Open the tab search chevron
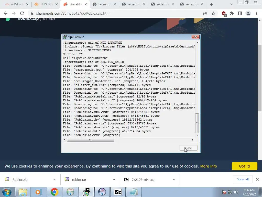Screen dimensions: 262x197 [x=231, y=4]
